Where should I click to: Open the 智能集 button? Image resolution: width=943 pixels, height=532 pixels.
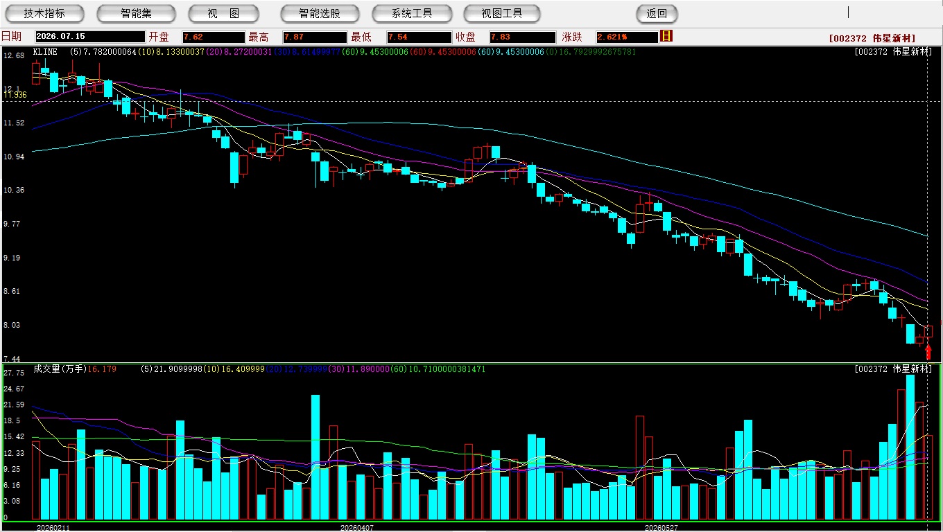(x=136, y=13)
